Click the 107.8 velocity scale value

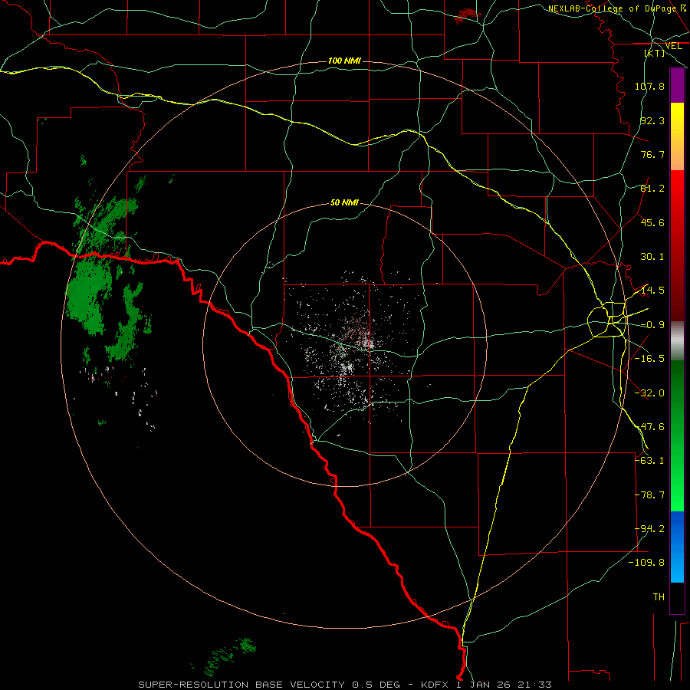click(x=649, y=86)
